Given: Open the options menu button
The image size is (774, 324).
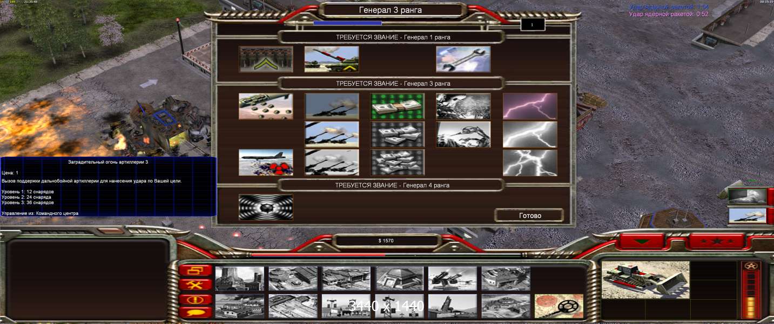Looking at the screenshot, I should pyautogui.click(x=195, y=271).
